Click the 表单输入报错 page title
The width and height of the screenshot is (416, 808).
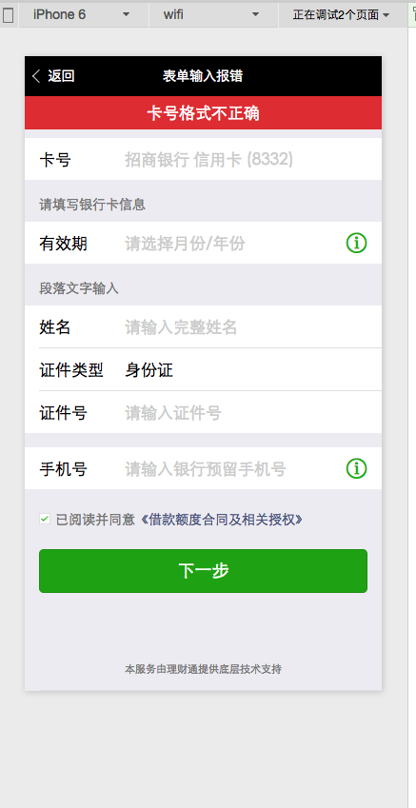(x=203, y=76)
